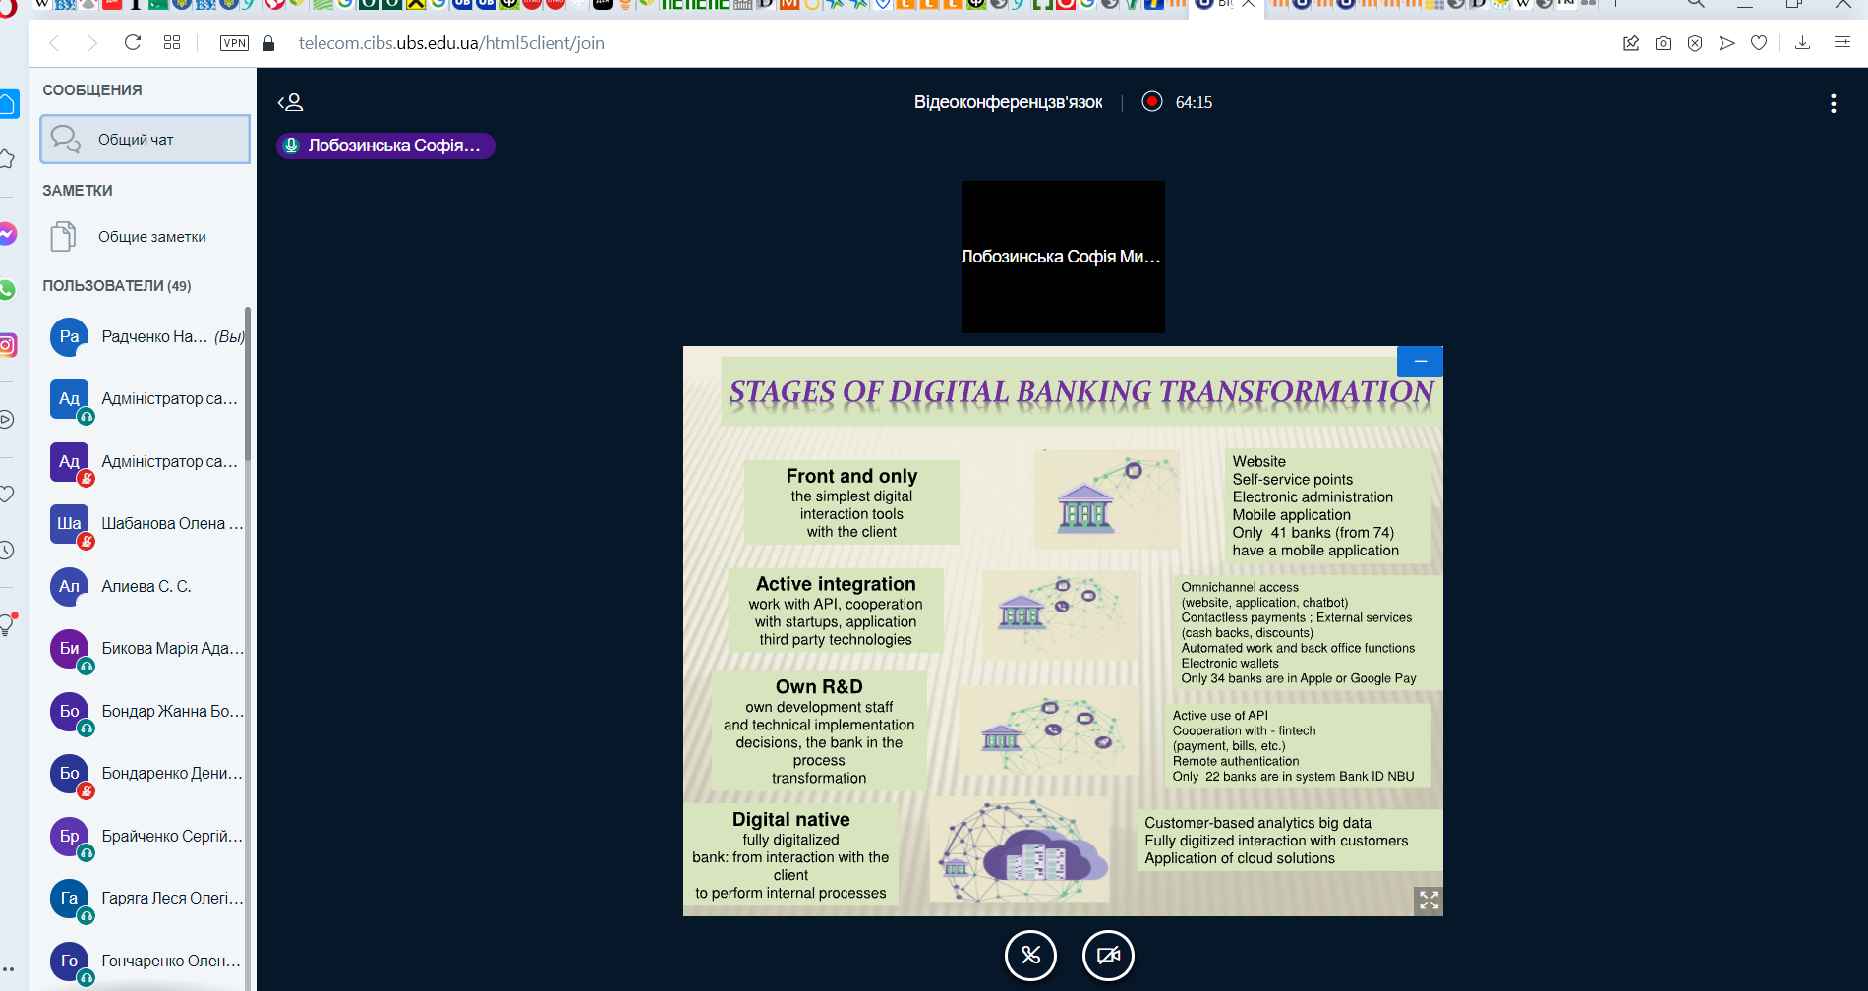Go forward in browser history
The width and height of the screenshot is (1868, 991).
[x=92, y=43]
